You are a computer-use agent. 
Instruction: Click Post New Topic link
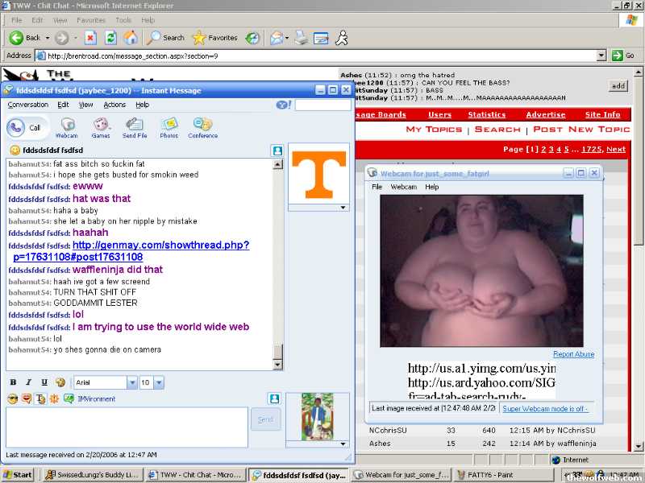tap(580, 129)
